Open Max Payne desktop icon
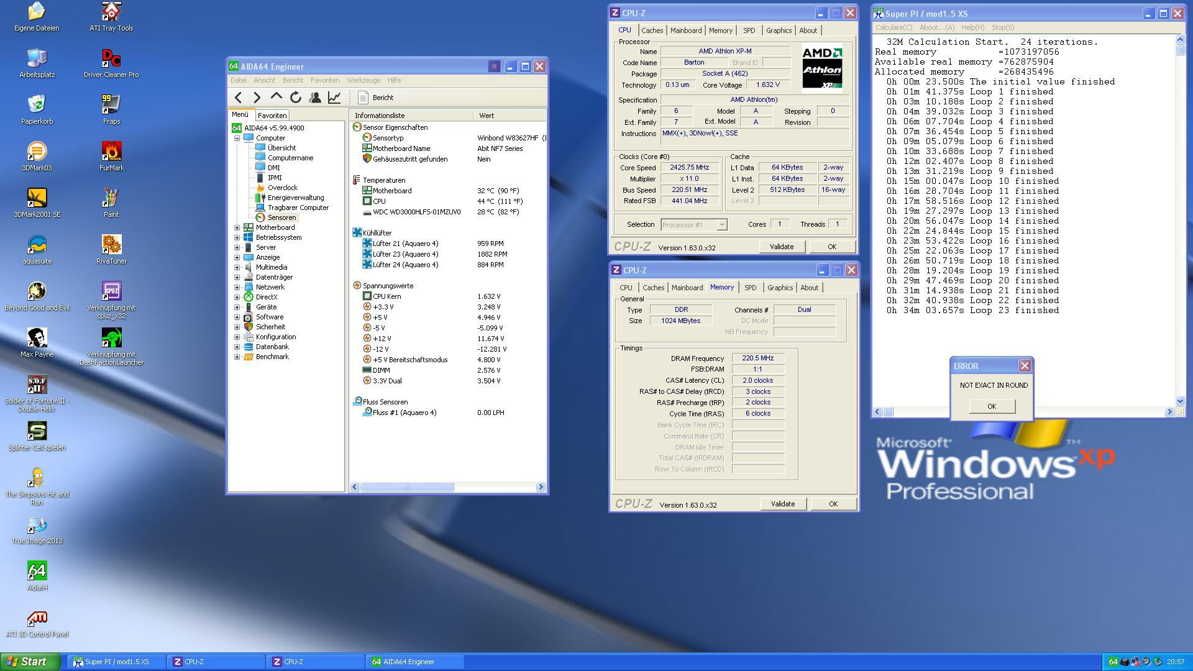The image size is (1193, 671). 37,343
